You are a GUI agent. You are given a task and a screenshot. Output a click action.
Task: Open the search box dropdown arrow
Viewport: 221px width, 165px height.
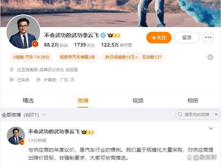click(216, 114)
